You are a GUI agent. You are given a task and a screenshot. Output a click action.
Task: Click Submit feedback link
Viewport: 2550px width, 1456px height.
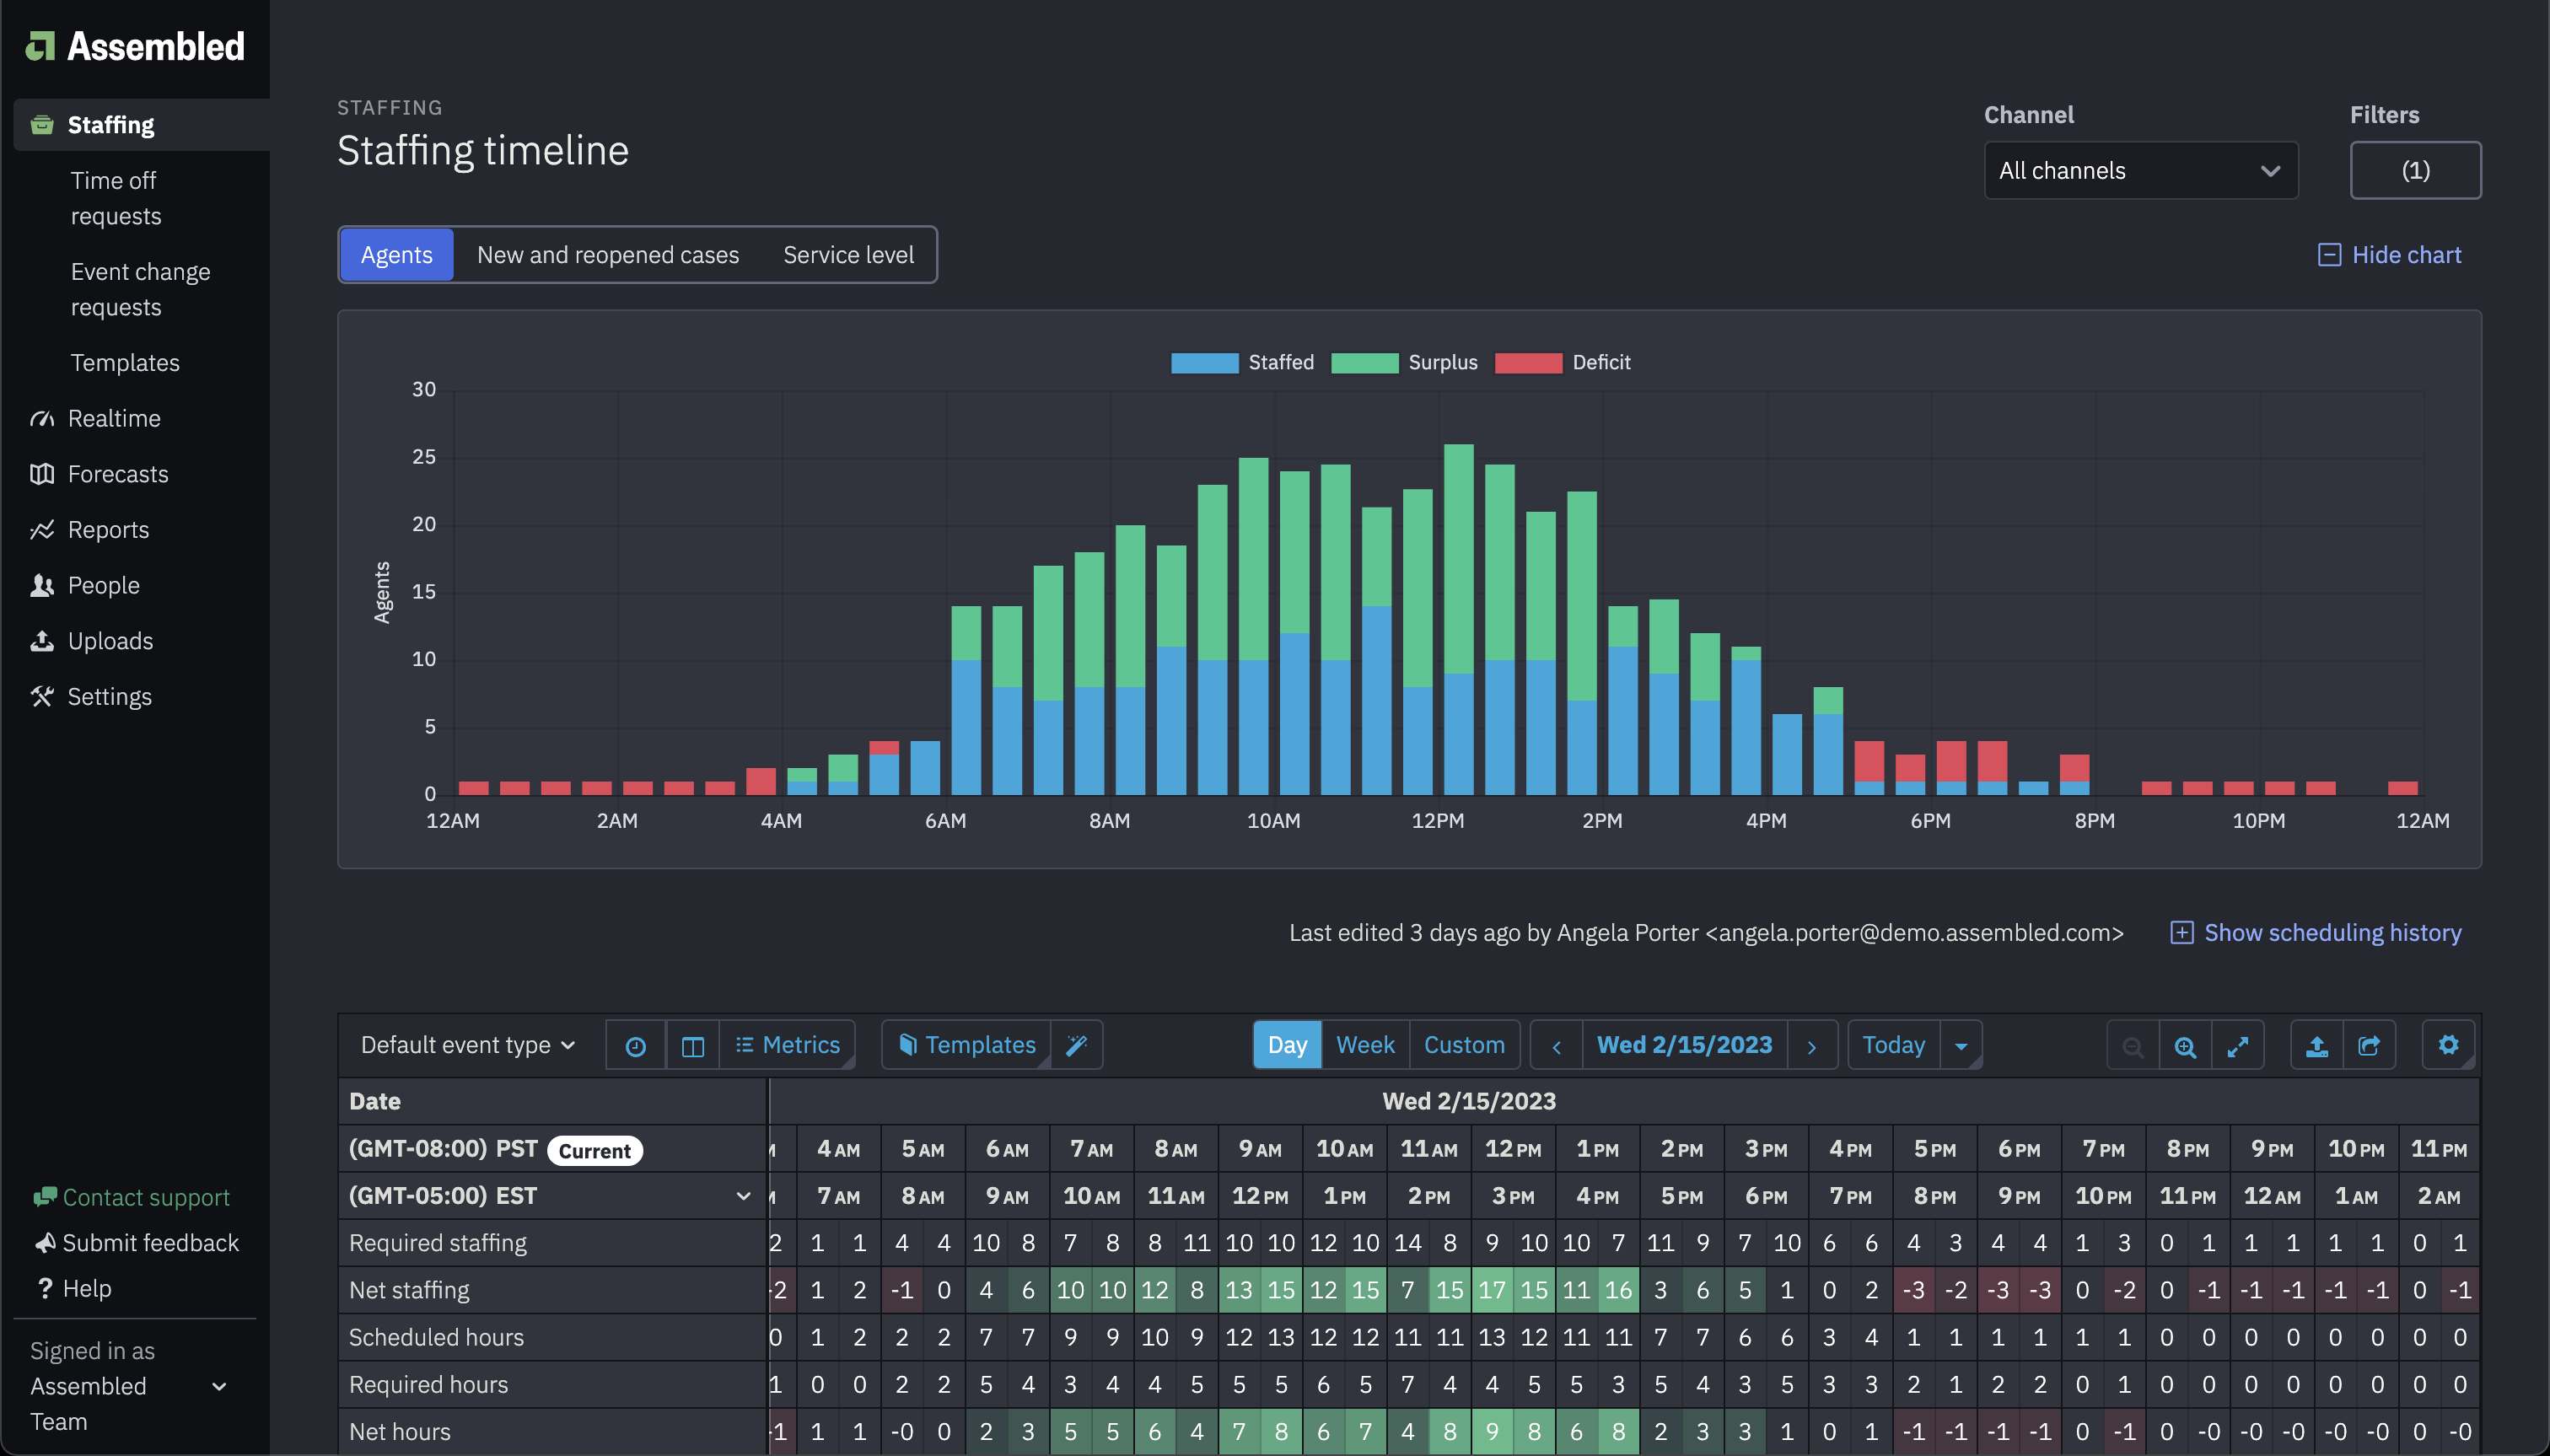[150, 1243]
